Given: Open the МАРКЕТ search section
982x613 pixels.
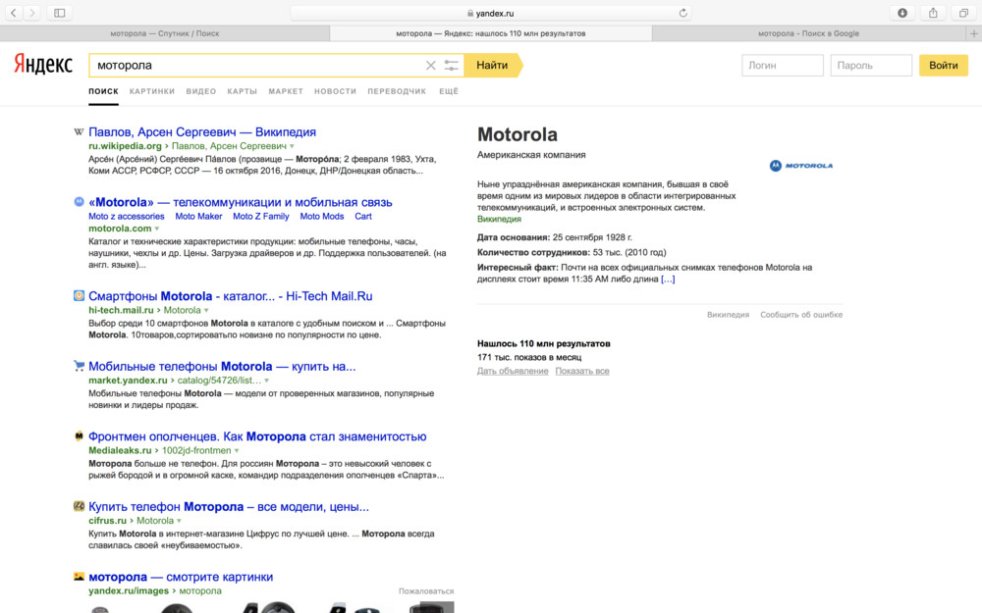Looking at the screenshot, I should click(x=286, y=91).
